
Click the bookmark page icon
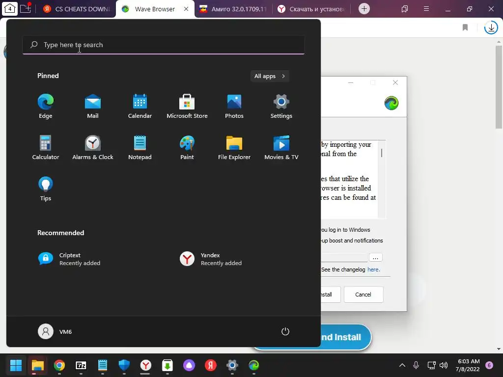pos(465,27)
